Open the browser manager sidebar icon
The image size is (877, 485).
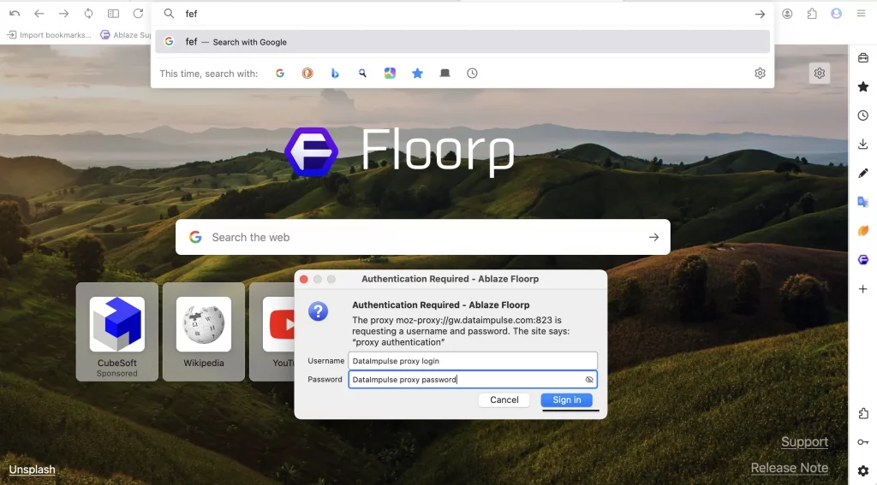click(x=863, y=57)
